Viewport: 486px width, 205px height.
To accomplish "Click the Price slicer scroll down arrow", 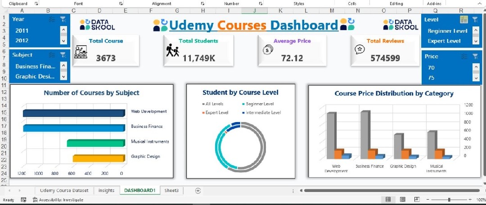I will (x=476, y=78).
